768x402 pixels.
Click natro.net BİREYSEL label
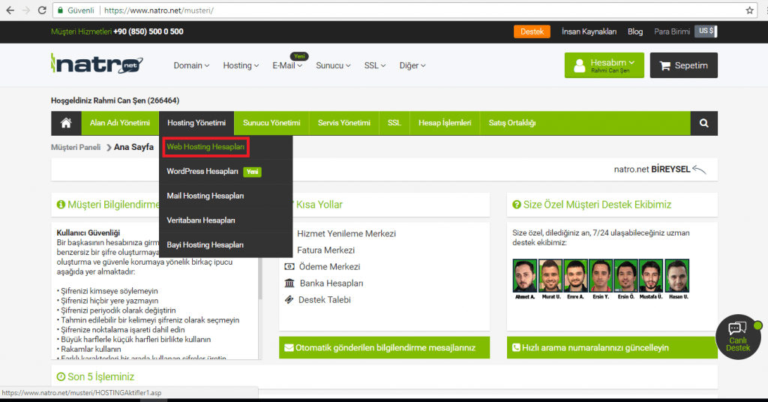coord(652,169)
